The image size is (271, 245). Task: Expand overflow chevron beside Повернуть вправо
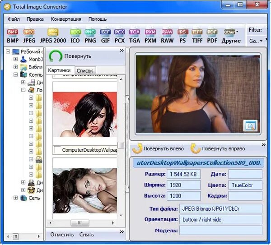click(x=264, y=145)
